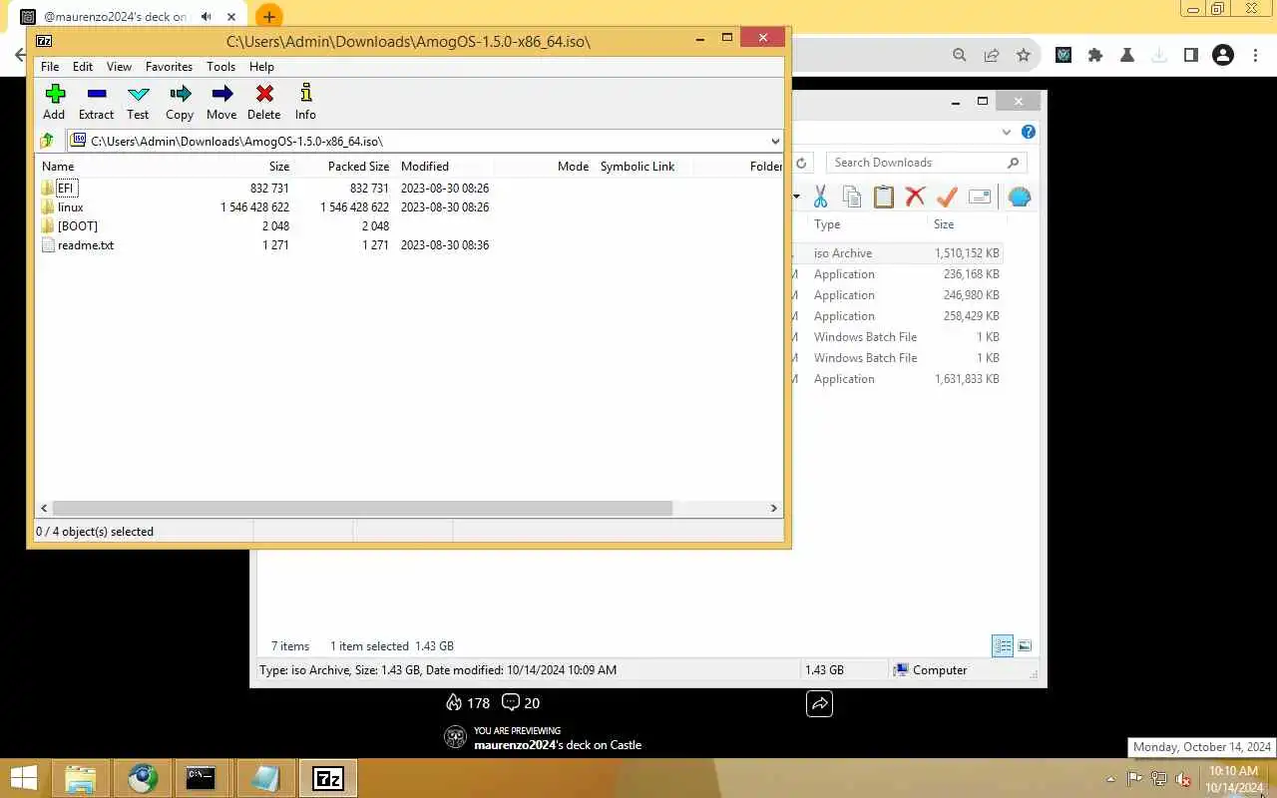Click the 7-Zip horizontal scrollbar thumb
The image size is (1277, 798).
tap(362, 509)
